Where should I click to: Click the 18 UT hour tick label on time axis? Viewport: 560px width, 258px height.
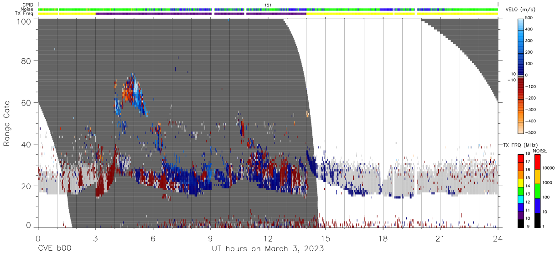point(383,239)
